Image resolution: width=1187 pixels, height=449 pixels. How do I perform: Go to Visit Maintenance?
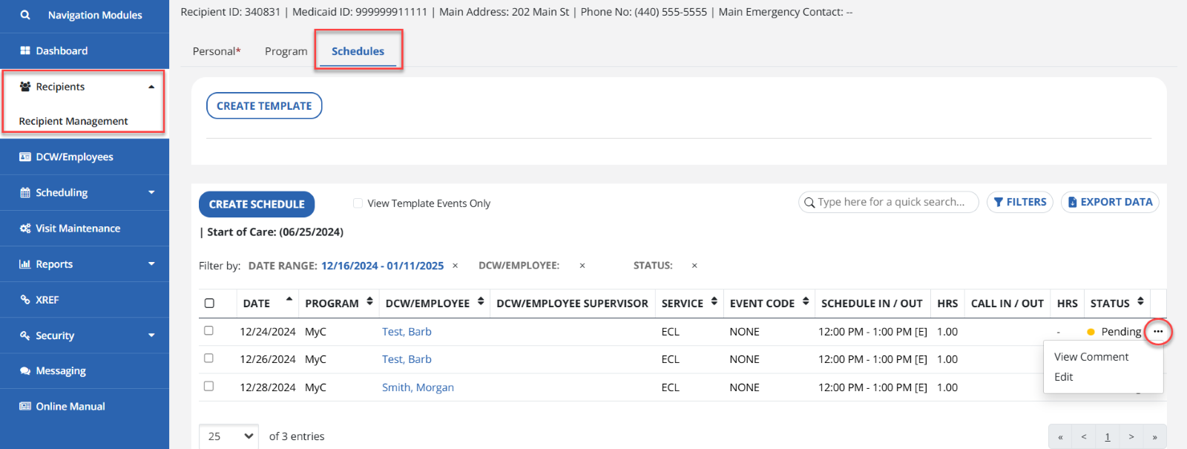click(77, 229)
